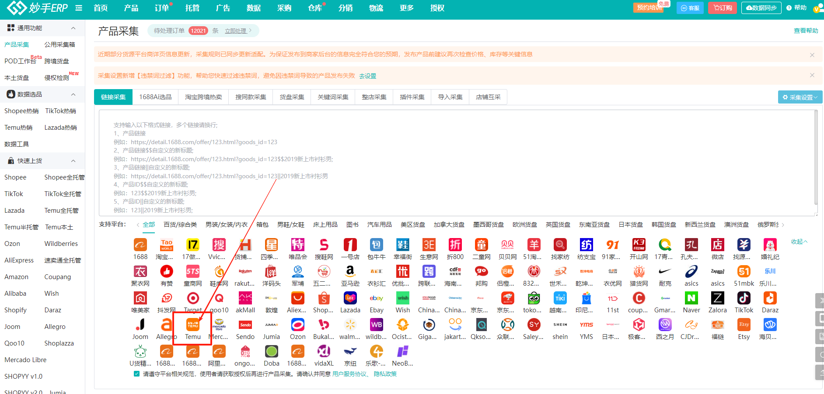824x394 pixels.
Task: Click the 数据同步 button
Action: coord(761,8)
